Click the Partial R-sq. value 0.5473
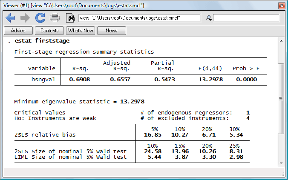Screen dimensions: 288x180 [165, 80]
